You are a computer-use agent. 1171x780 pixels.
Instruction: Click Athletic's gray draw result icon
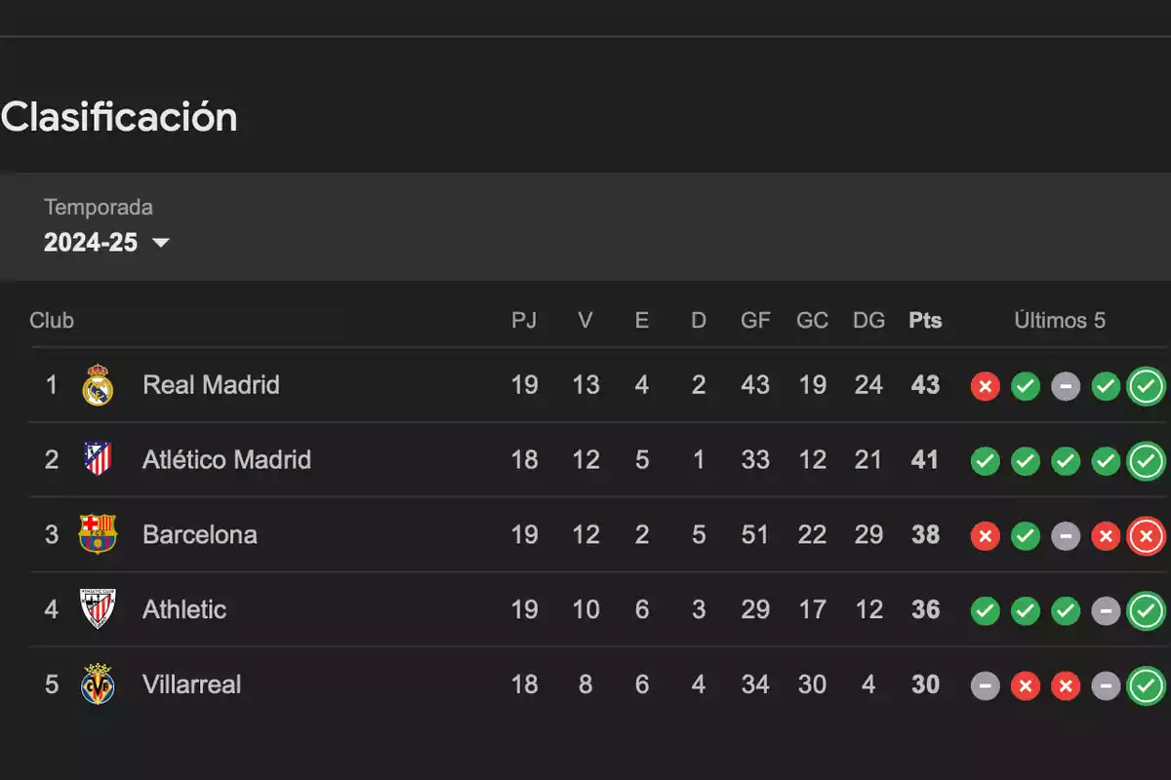(x=1106, y=610)
